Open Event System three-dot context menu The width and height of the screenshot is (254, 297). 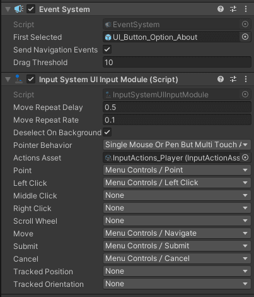pos(246,9)
